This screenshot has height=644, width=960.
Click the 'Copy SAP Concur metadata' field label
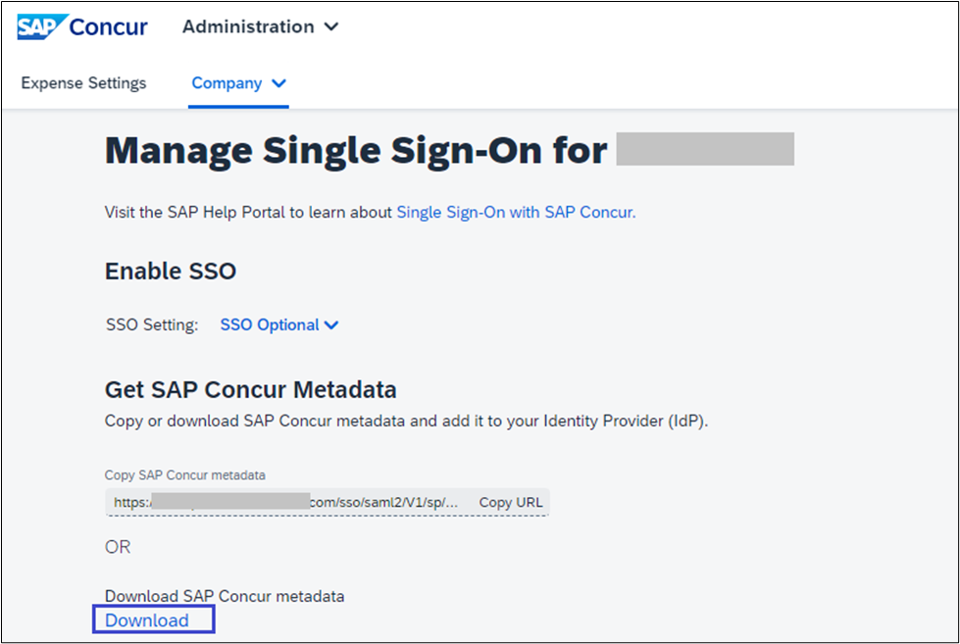(185, 475)
